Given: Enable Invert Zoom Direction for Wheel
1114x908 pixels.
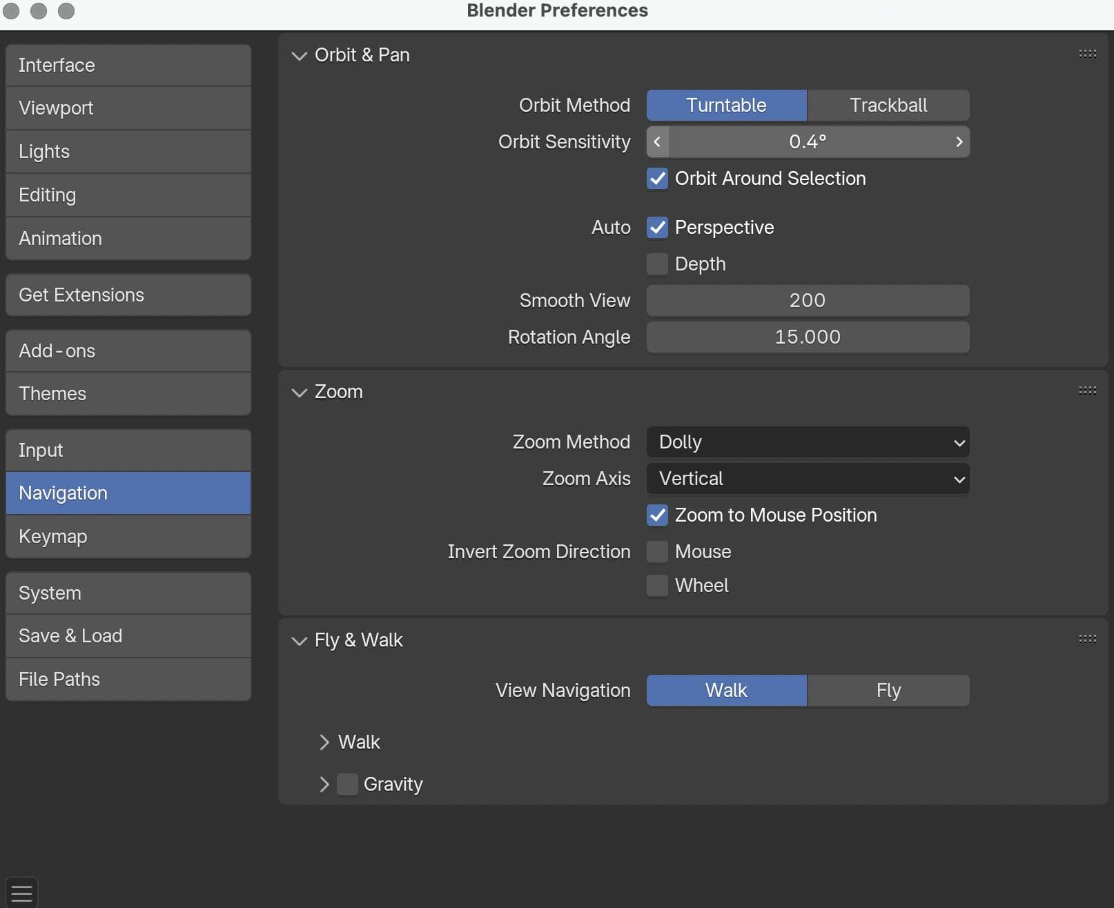Looking at the screenshot, I should tap(657, 586).
